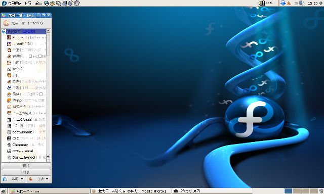Select contact CYC-eternal in list
Viewport: 324px width, 194px height.
pos(26,151)
